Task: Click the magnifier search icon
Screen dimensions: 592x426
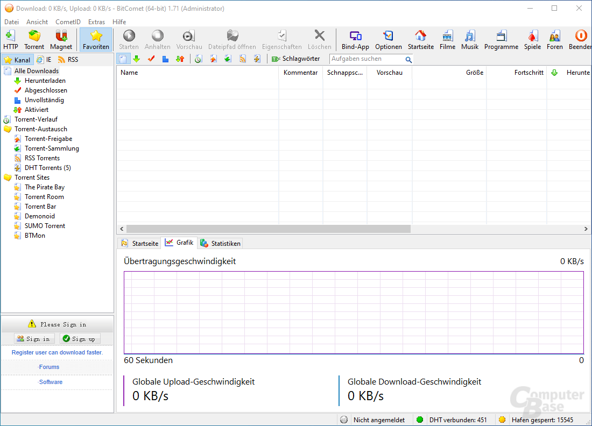Action: (408, 59)
